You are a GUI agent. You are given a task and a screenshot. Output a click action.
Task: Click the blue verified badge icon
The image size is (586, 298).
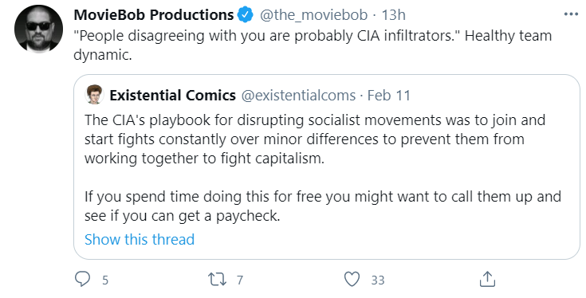[246, 15]
